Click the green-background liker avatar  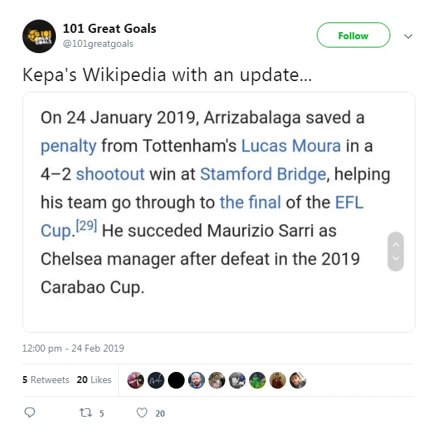(x=257, y=380)
